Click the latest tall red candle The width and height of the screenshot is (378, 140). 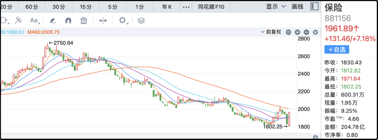tap(289, 119)
